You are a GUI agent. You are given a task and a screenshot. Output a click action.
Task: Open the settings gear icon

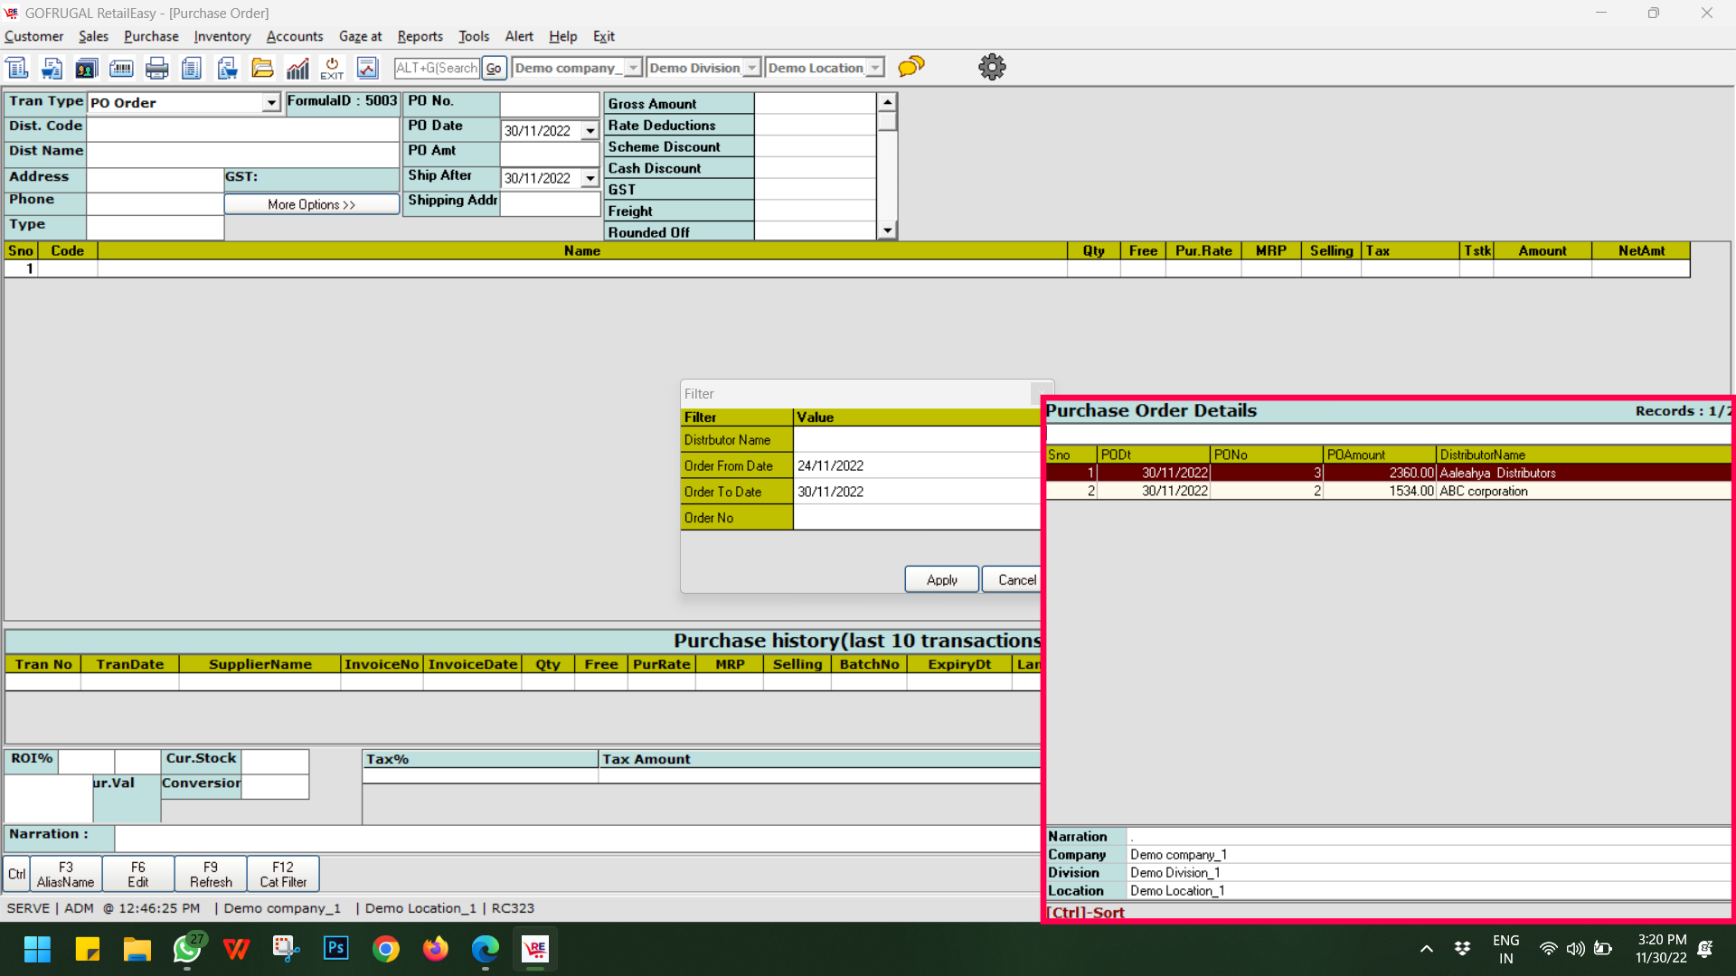(x=992, y=67)
